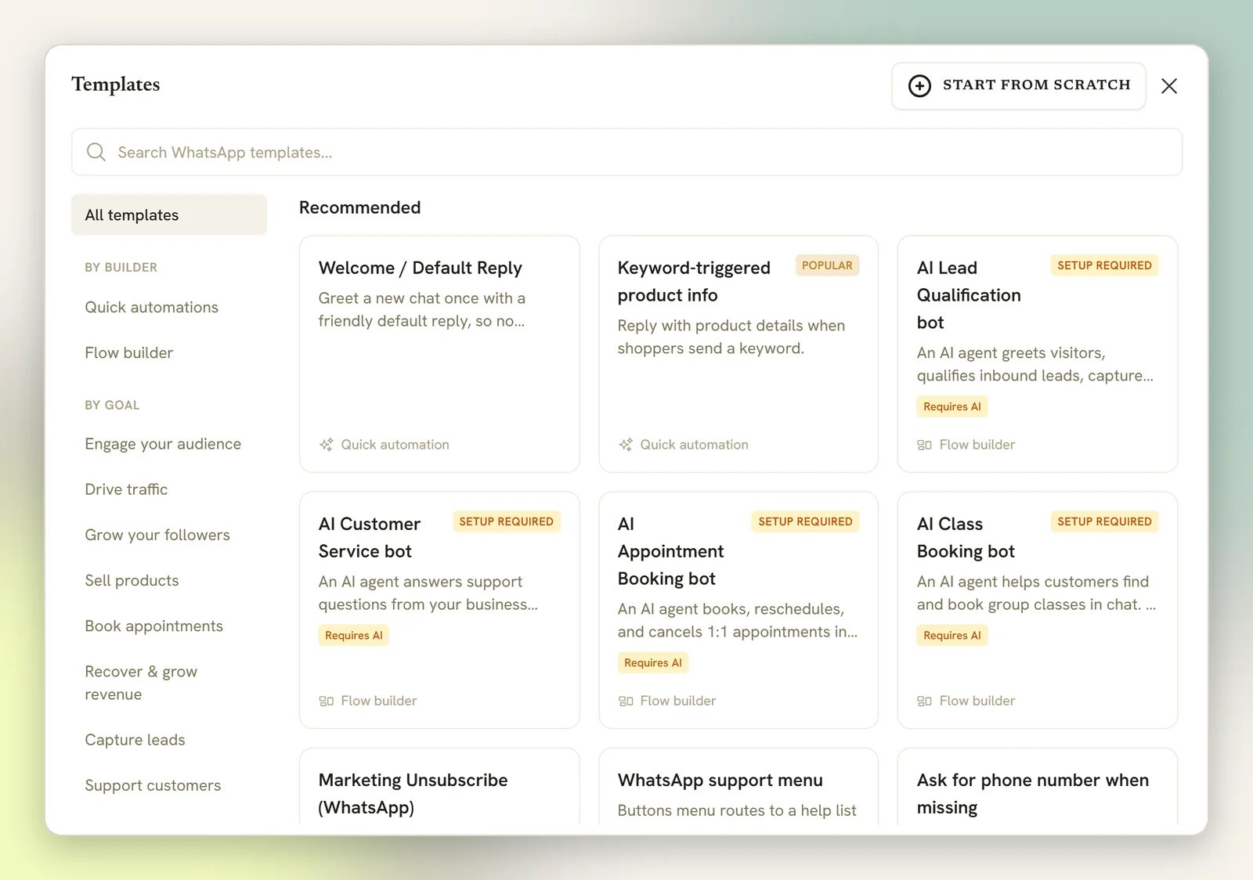1253x880 pixels.
Task: Click Requires AI tag on AI Customer Service
Action: point(353,635)
